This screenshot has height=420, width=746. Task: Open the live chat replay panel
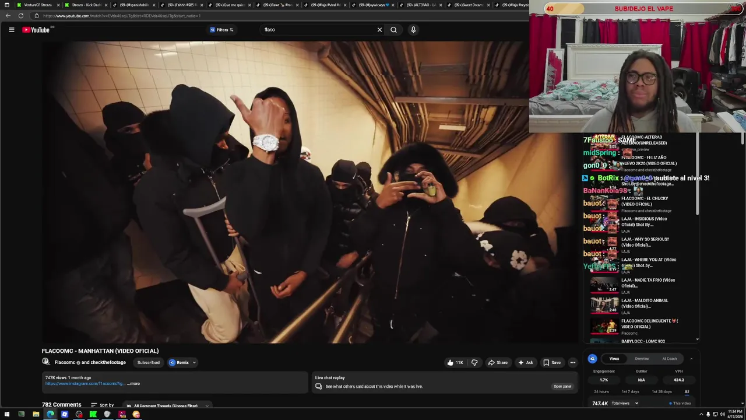pos(562,386)
